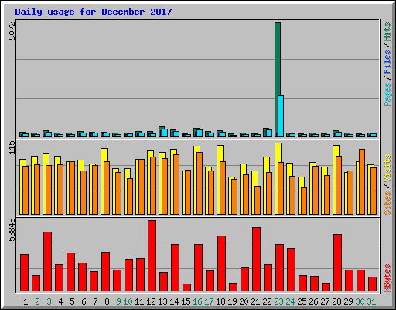Click green day label 30 on the x-axis
The width and height of the screenshot is (396, 310).
tap(360, 301)
